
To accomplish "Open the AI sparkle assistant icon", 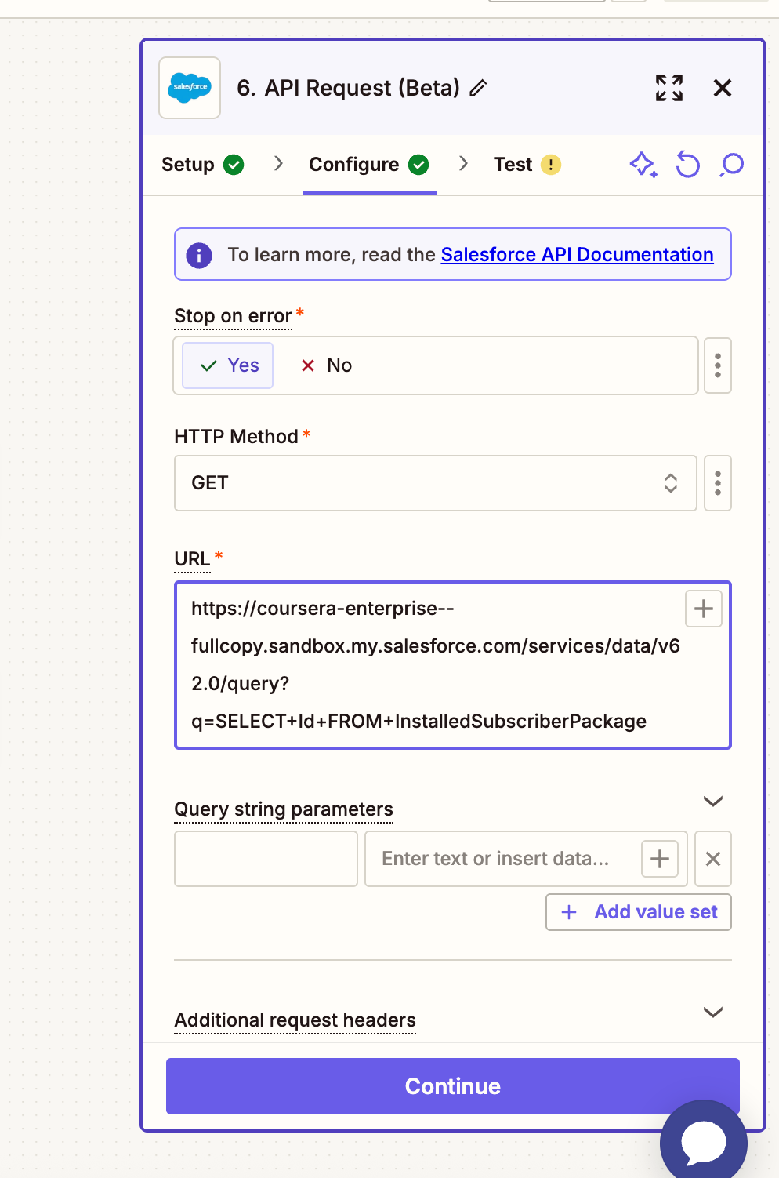I will [x=643, y=165].
